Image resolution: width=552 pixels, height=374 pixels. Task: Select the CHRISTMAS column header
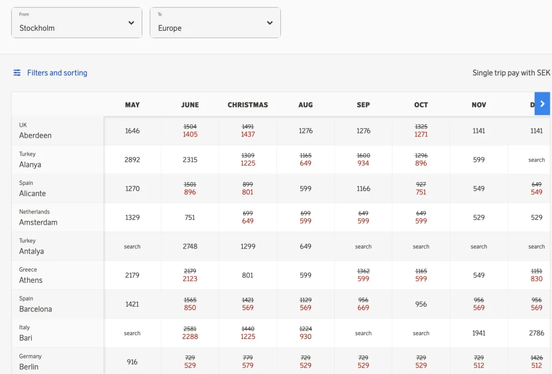pyautogui.click(x=248, y=105)
